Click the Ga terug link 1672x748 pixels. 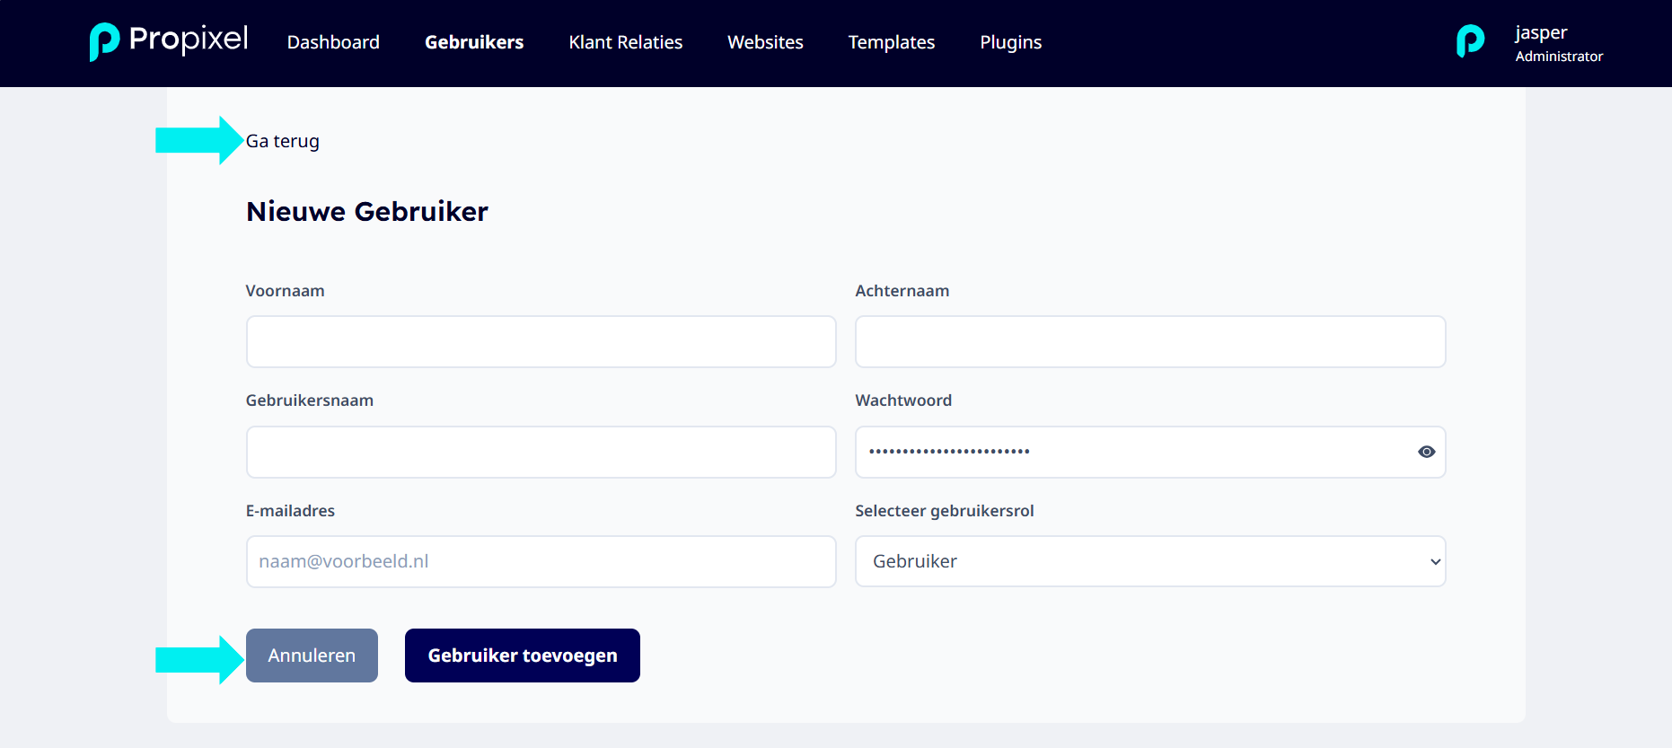(x=283, y=141)
